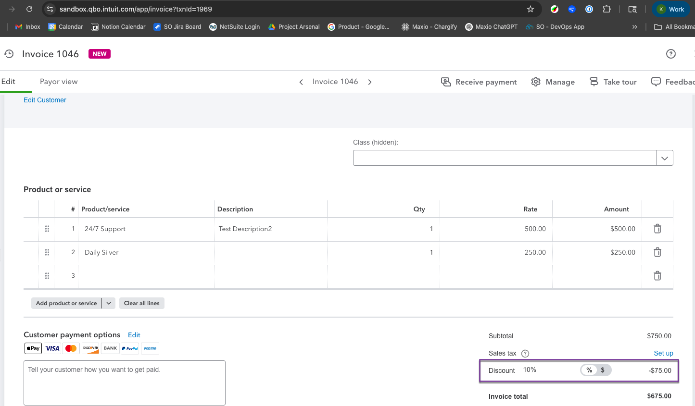Delete the 24/7 Support line item

[657, 229]
